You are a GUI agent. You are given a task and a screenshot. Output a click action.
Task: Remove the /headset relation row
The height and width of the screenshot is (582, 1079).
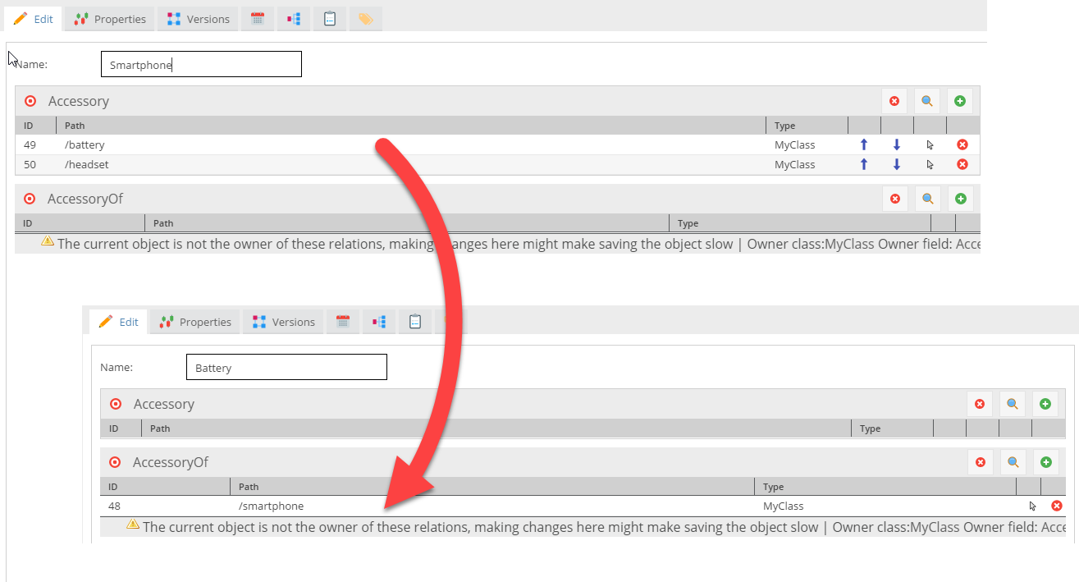point(962,164)
